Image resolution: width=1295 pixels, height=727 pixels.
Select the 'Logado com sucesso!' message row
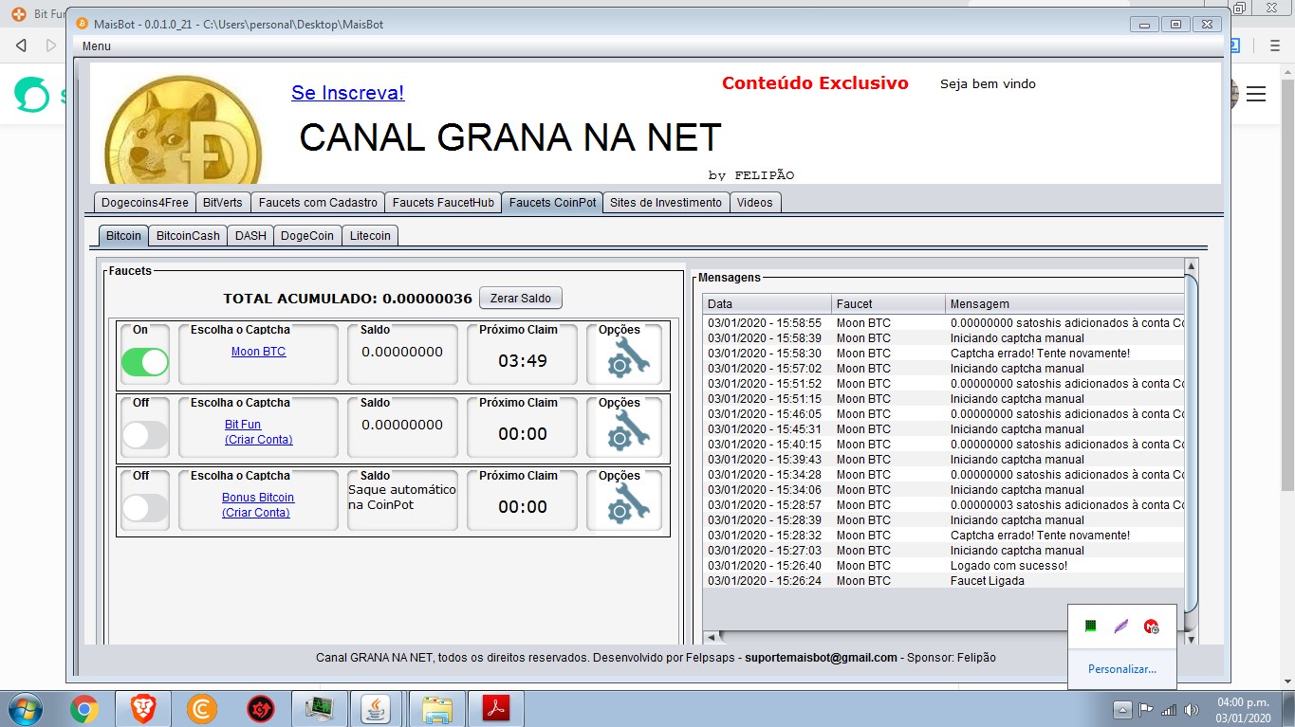click(x=944, y=565)
